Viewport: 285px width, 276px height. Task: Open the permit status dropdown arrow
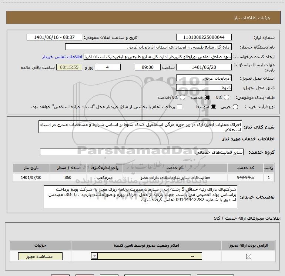coord(94,256)
